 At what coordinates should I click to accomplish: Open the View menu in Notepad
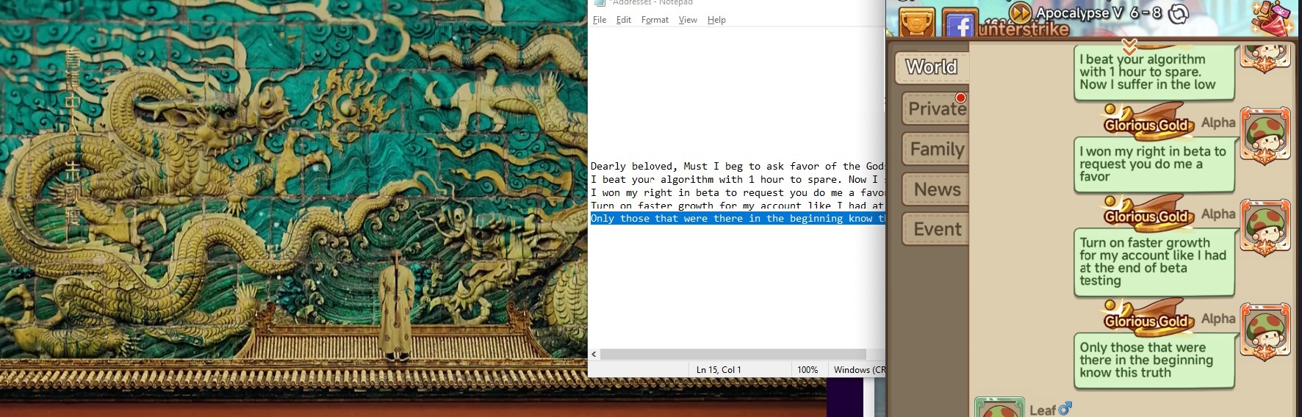click(688, 20)
